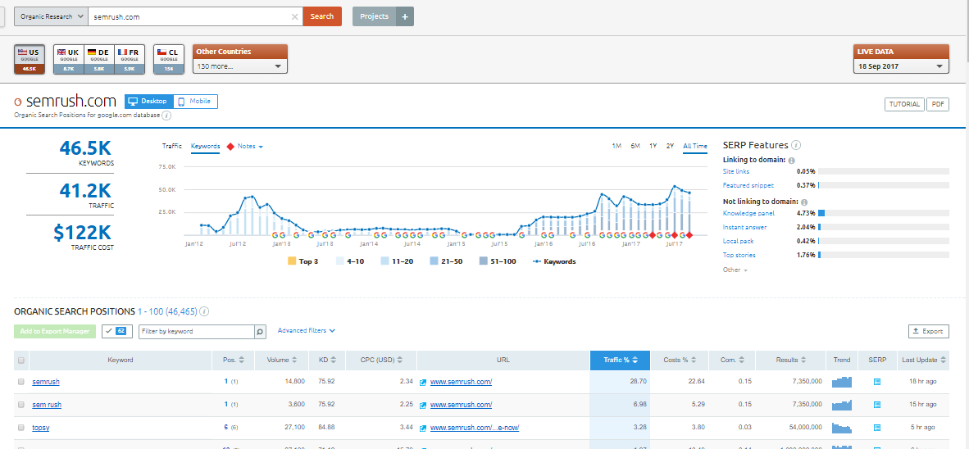
Task: Click the SERP Features info icon
Action: pyautogui.click(x=796, y=145)
